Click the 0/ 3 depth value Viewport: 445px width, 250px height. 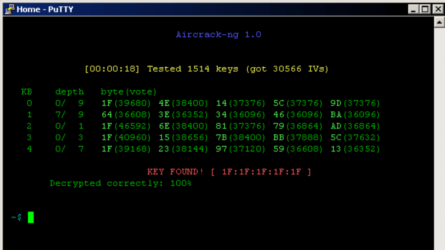[x=70, y=138]
